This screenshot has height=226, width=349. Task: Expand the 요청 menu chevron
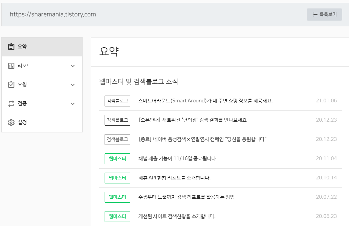click(72, 85)
